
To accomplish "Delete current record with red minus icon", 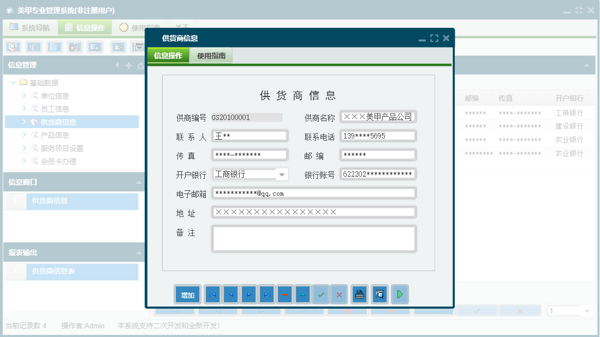I will pyautogui.click(x=285, y=294).
